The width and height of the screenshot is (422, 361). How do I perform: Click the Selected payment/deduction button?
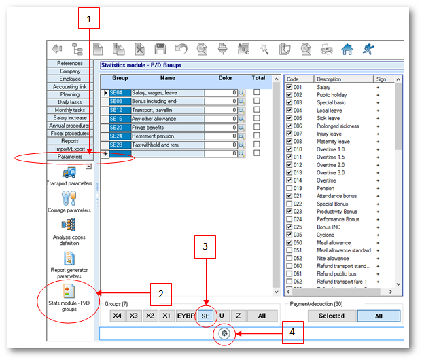point(331,316)
